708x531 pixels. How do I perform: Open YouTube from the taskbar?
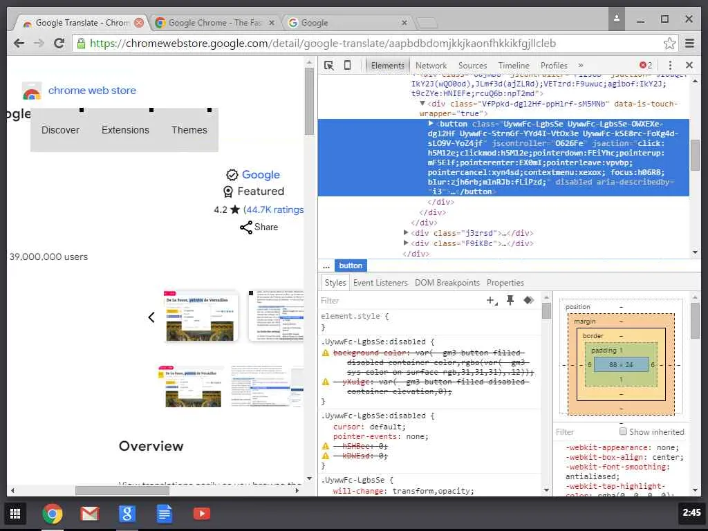click(201, 514)
